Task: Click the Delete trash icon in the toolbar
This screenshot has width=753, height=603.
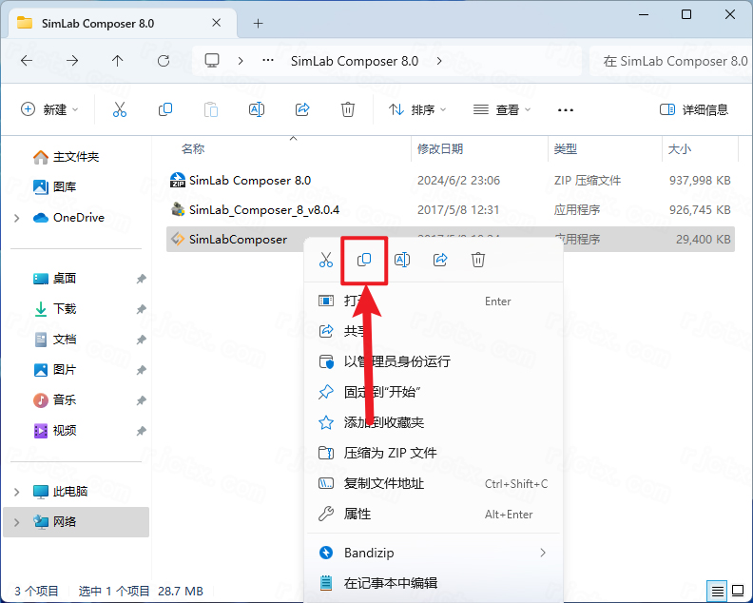Action: pyautogui.click(x=348, y=109)
